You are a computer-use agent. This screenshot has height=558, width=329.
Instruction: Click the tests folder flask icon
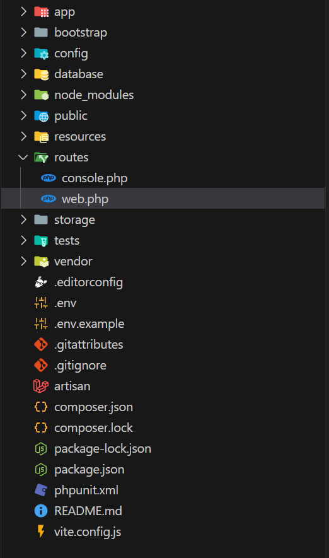click(x=41, y=241)
